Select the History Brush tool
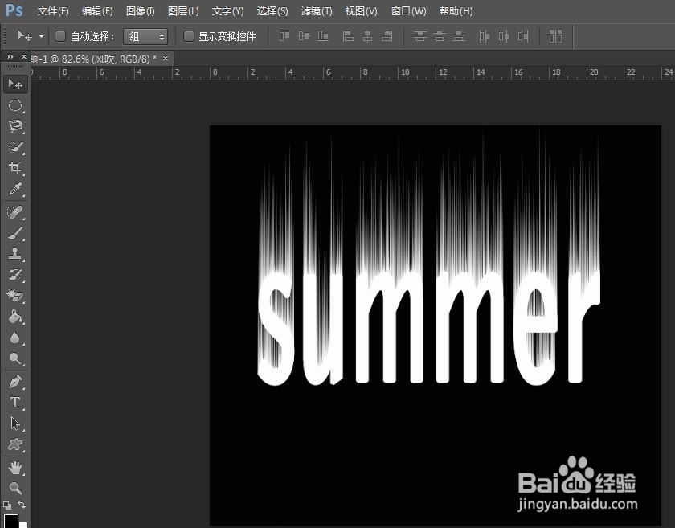 (15, 274)
